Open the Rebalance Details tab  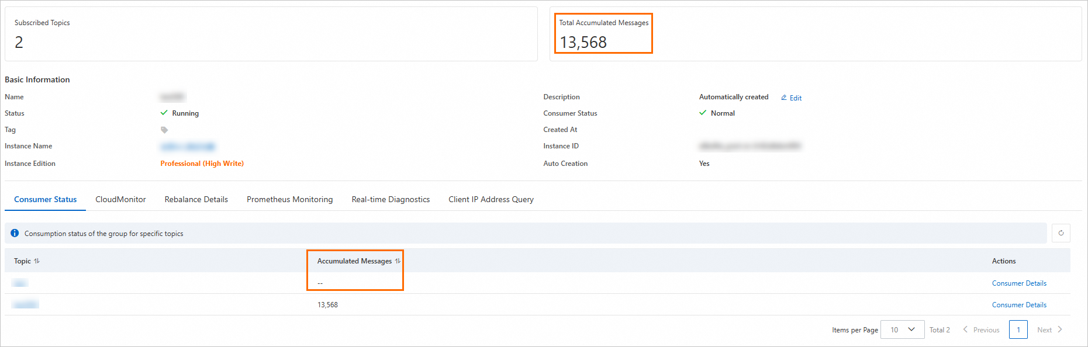click(196, 199)
